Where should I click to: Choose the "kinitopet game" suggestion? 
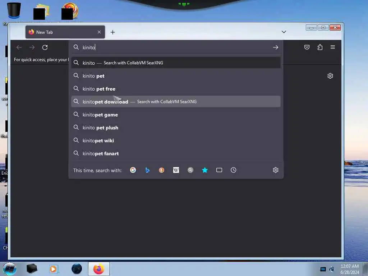176,115
